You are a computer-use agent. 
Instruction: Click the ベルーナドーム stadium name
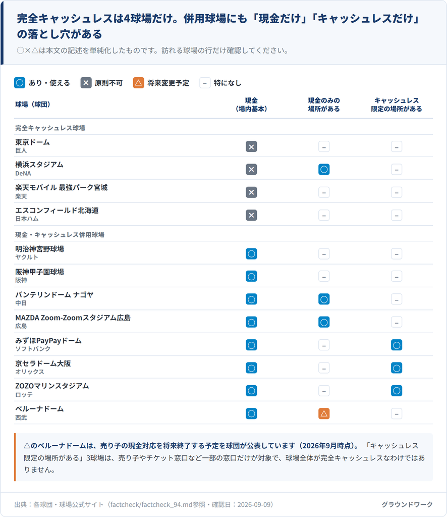tap(39, 409)
